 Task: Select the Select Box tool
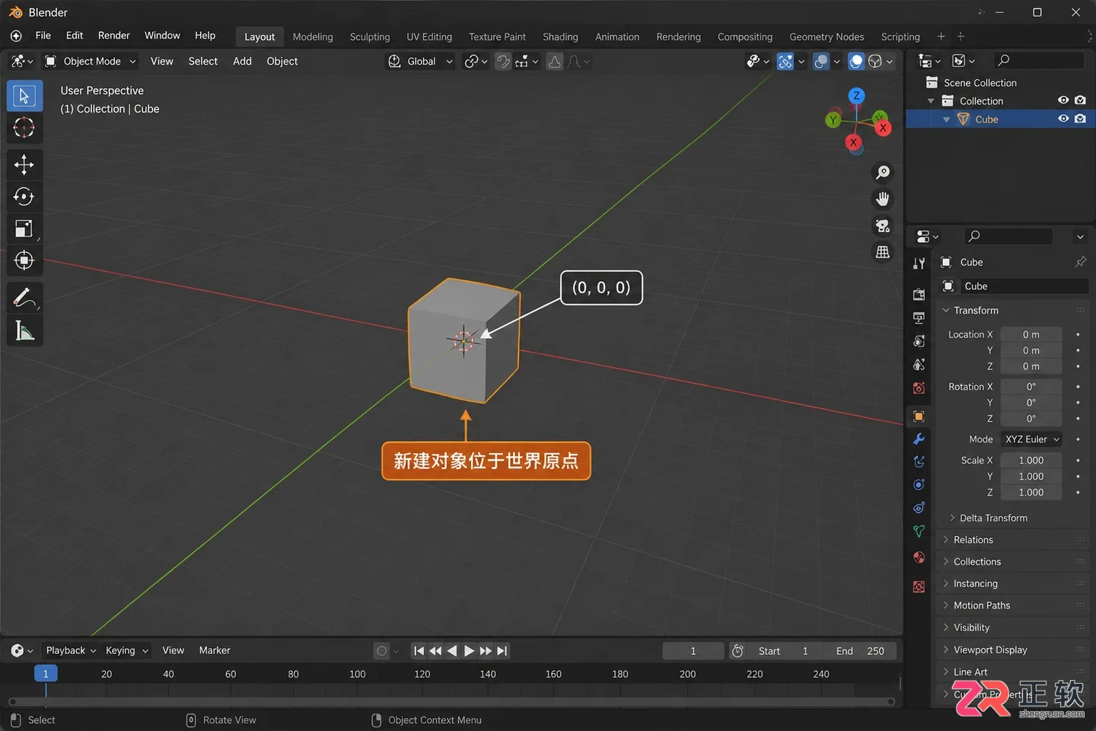pos(24,96)
